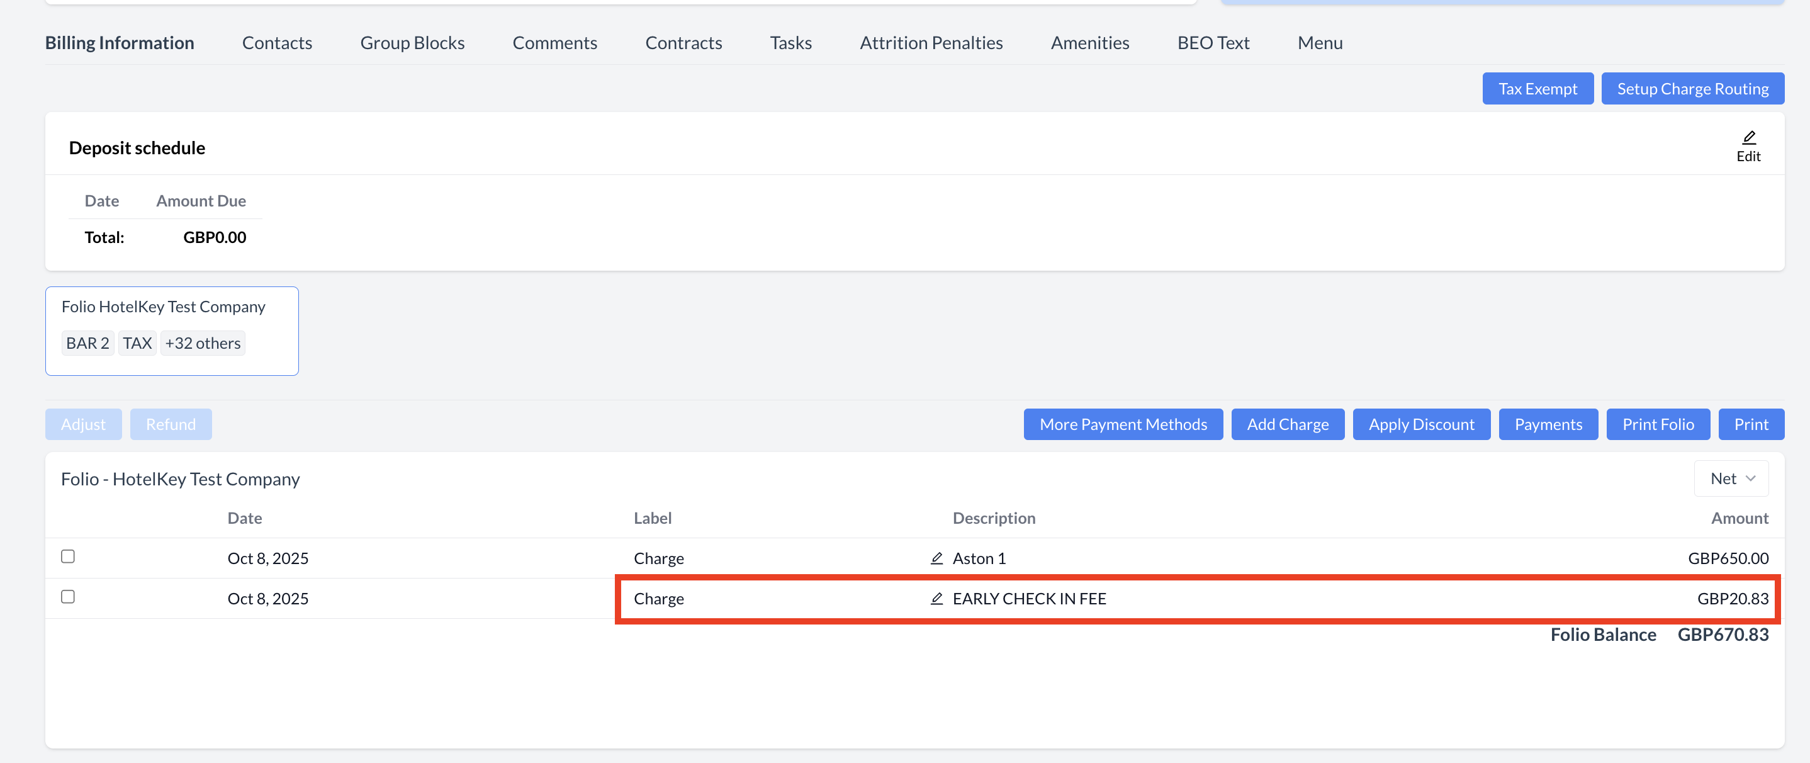Click the Deposit schedule Edit pencil icon

1748,138
